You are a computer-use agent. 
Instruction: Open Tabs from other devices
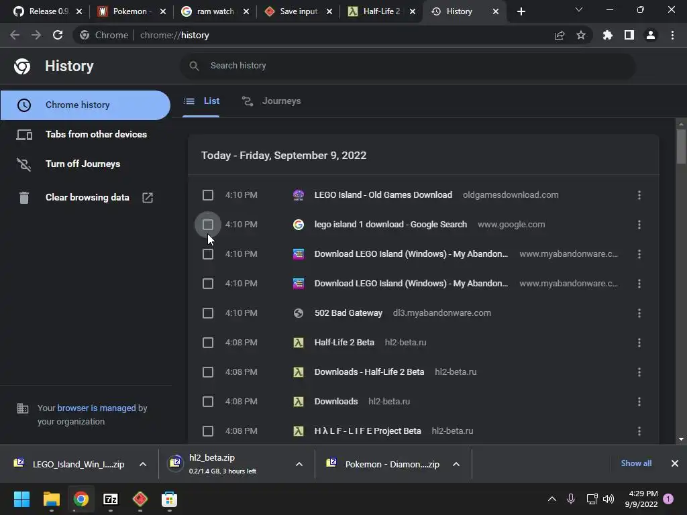coord(85,134)
